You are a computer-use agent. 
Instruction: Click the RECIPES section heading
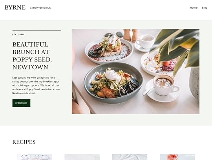tap(24, 142)
